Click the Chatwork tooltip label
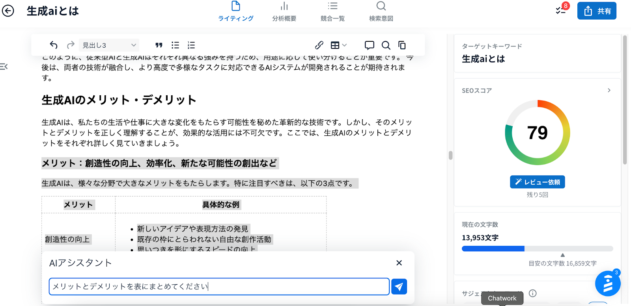The image size is (631, 306). tap(502, 298)
